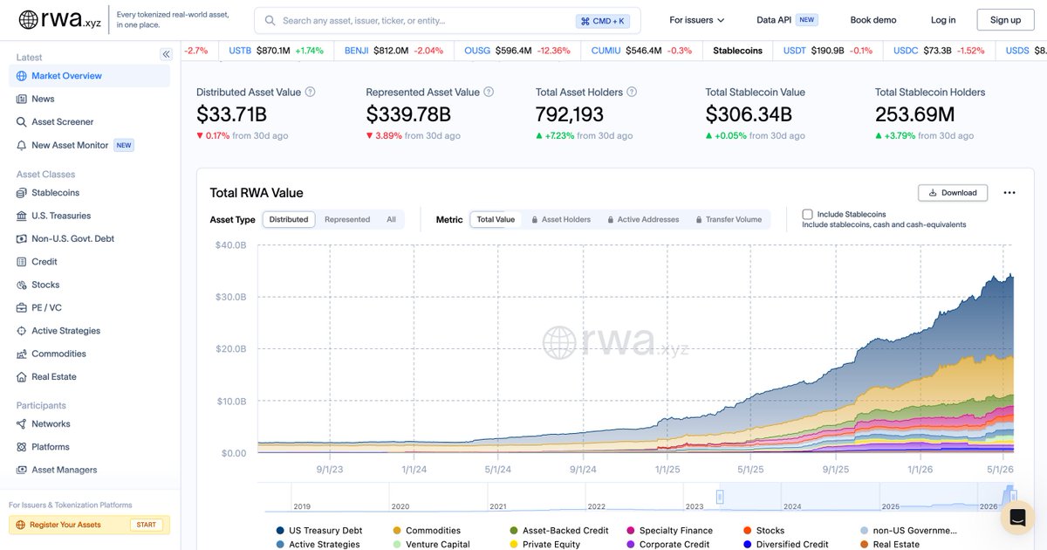The image size is (1047, 550).
Task: Enable the Include Stablecoins checkbox
Action: pos(807,214)
